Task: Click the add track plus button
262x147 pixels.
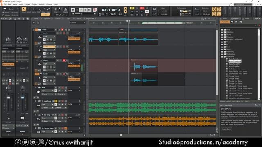Action: coord(34,22)
